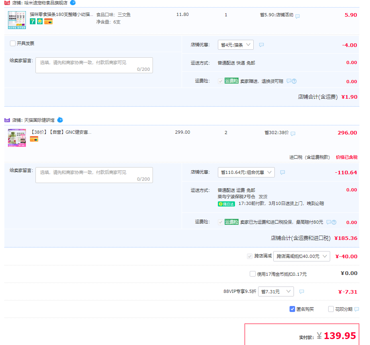
Task: Click the orange credit card badge under cat treats
Action: pyautogui.click(x=48, y=22)
